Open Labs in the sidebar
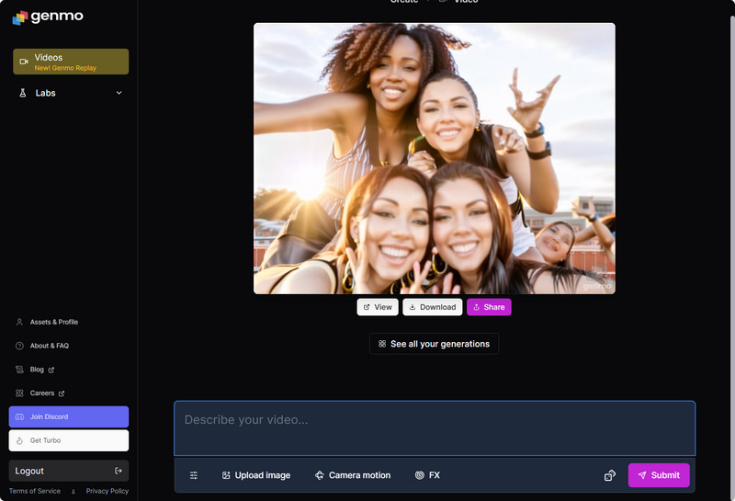This screenshot has height=501, width=735. 71,93
